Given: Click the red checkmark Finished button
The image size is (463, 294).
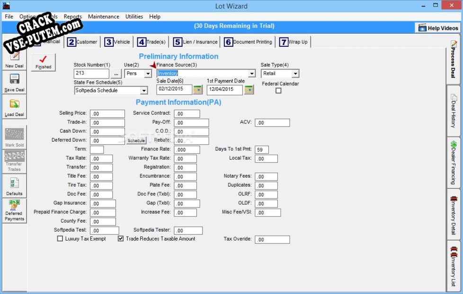Looking at the screenshot, I should pyautogui.click(x=44, y=62).
